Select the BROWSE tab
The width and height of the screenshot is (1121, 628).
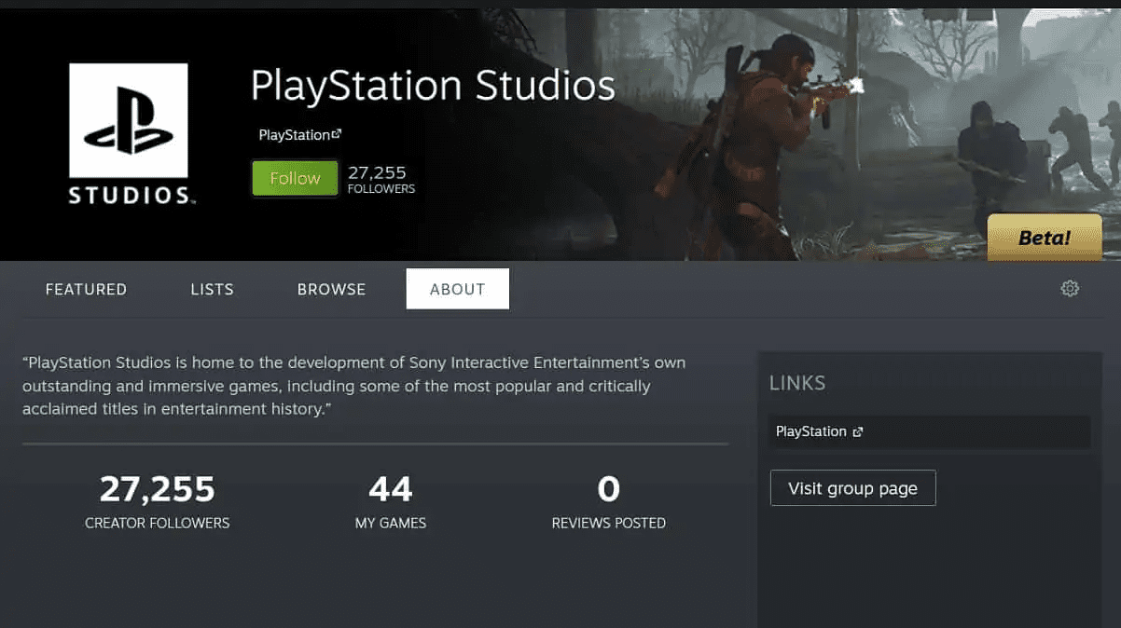tap(331, 289)
